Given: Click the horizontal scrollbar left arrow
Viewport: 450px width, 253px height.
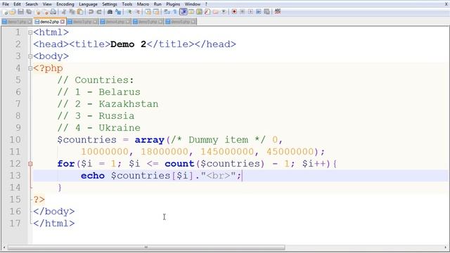Looking at the screenshot, I should [x=4, y=247].
